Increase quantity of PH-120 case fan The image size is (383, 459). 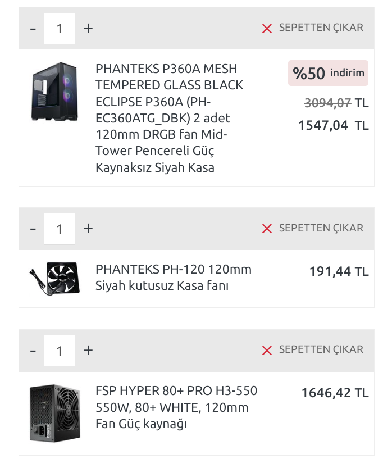pos(88,229)
